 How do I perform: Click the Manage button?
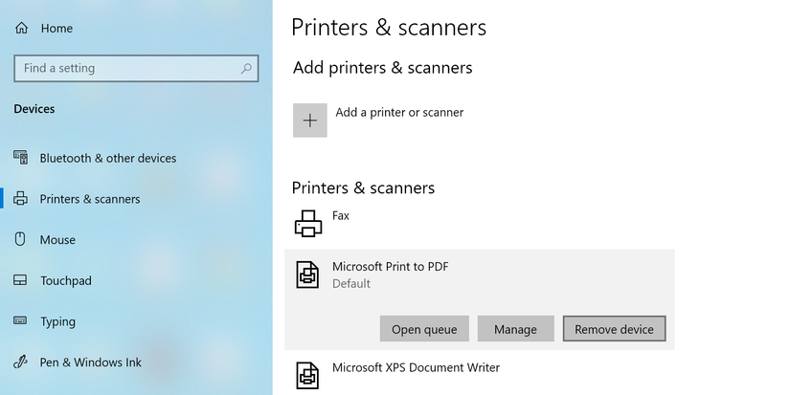[515, 329]
